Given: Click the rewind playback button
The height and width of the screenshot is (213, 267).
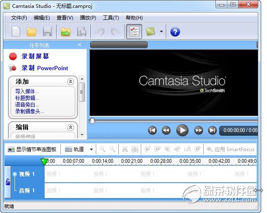Looking at the screenshot, I should click(x=166, y=130).
